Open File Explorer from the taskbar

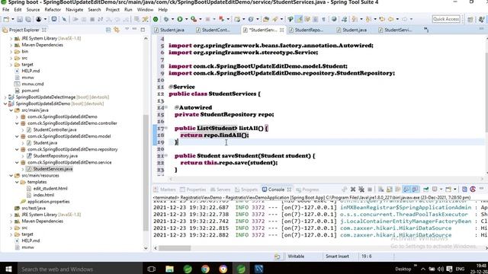coord(169,269)
